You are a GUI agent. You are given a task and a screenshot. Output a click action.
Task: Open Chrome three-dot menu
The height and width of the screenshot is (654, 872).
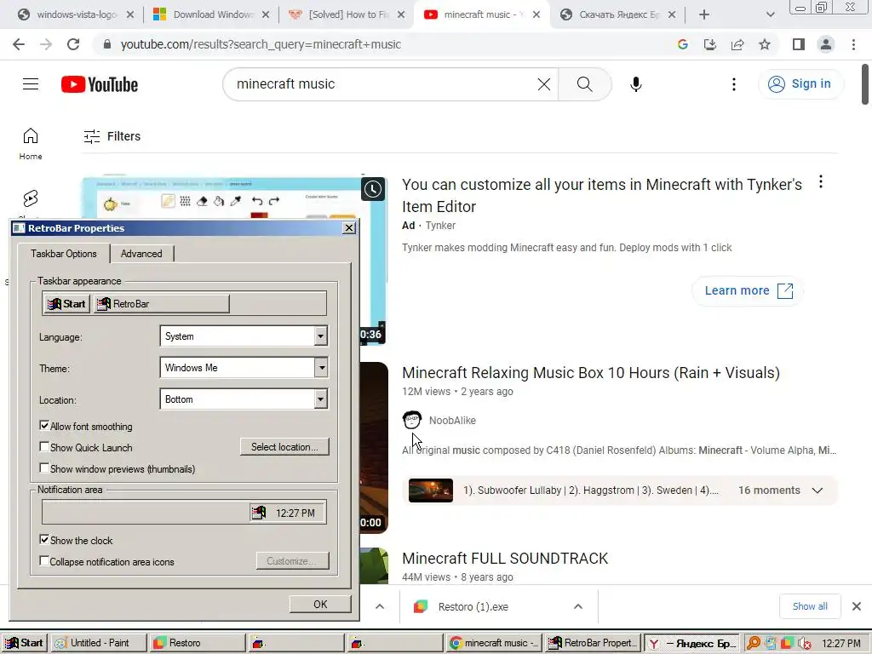[853, 44]
